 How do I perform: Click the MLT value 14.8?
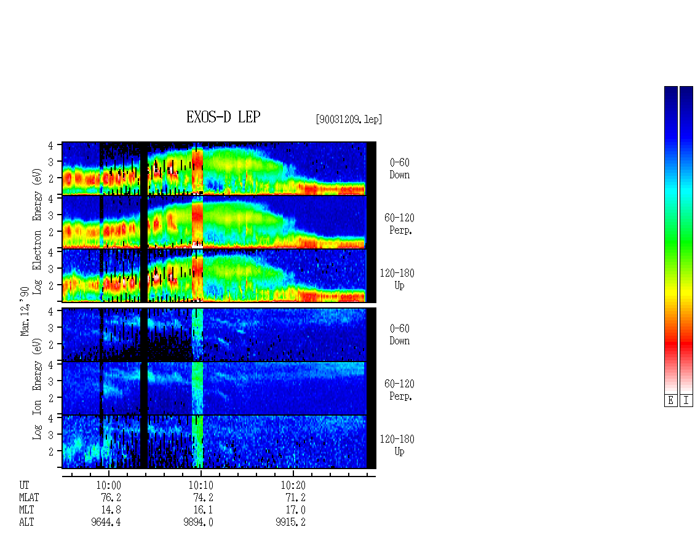pos(111,510)
